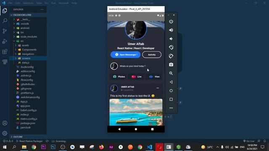Open Explorer more actions ellipsis
This screenshot has height=151, width=269.
coord(42,9)
